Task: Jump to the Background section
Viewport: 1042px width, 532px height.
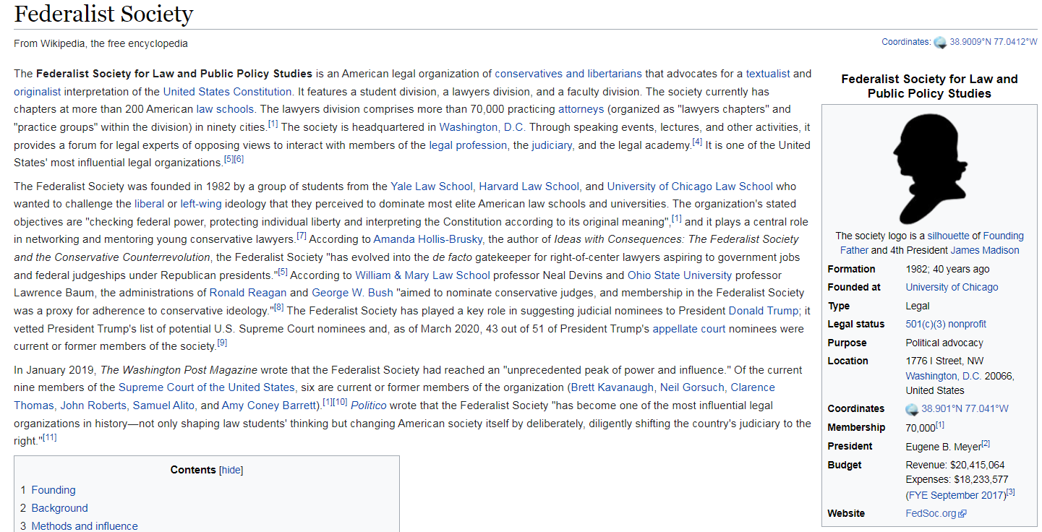Action: [x=59, y=508]
